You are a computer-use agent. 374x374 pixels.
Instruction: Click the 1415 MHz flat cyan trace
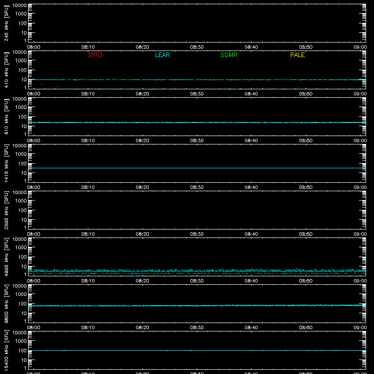197,168
